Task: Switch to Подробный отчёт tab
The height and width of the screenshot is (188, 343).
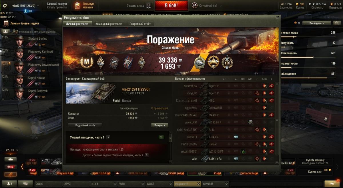Action: tap(140, 24)
